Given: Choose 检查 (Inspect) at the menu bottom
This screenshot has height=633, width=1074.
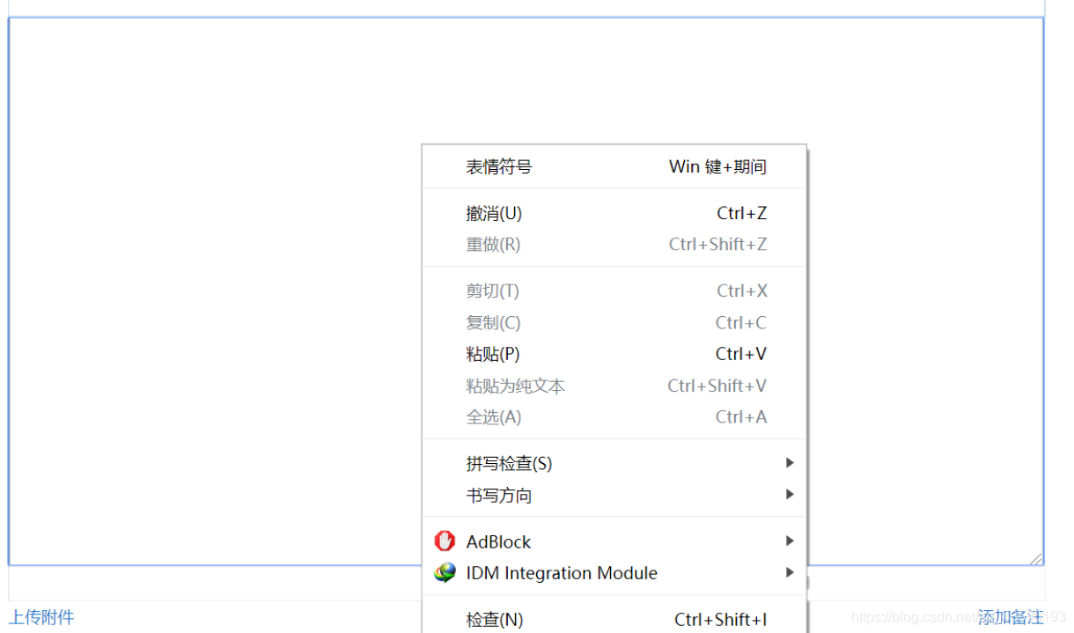Looking at the screenshot, I should point(493,619).
